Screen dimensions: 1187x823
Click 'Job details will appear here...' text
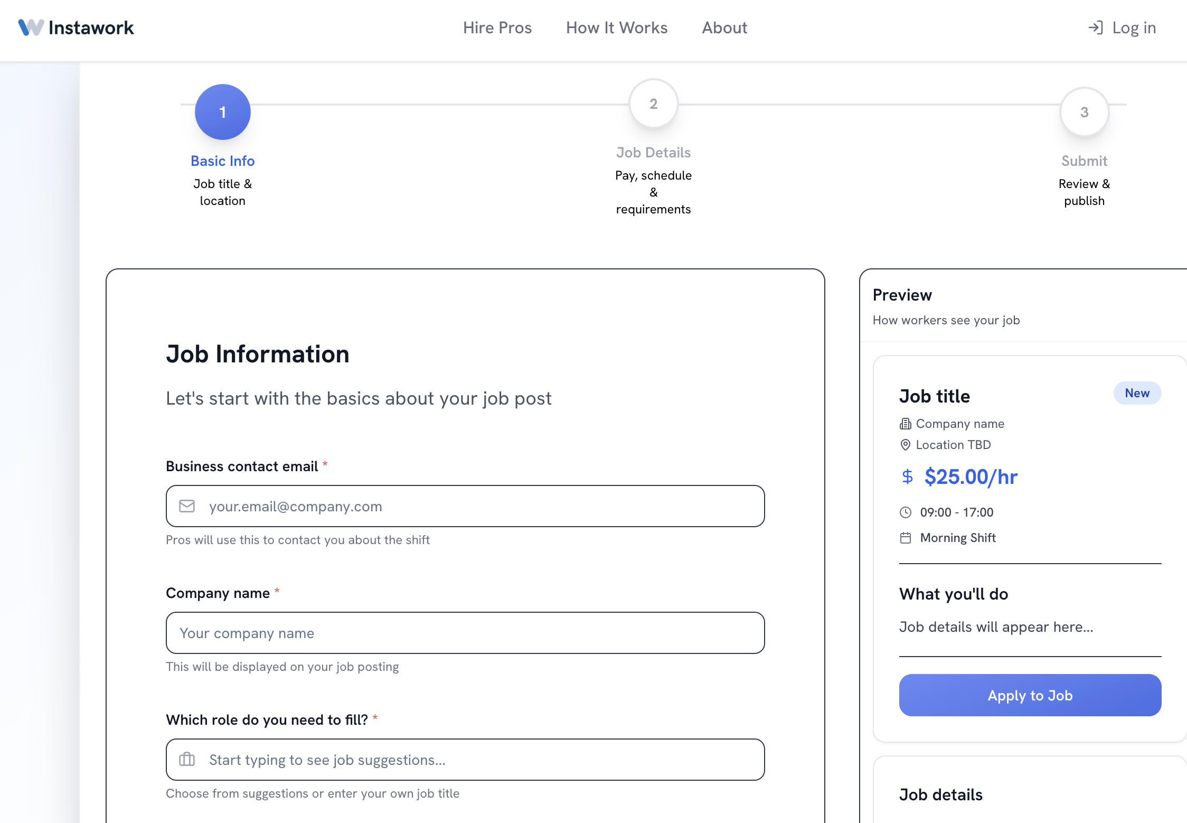coord(996,626)
